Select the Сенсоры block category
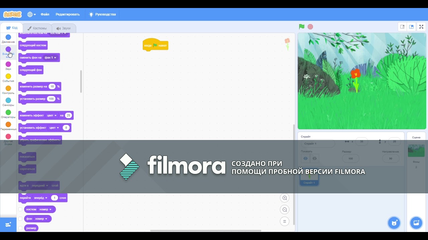Screen dimensions: 428x240 pyautogui.click(x=8, y=102)
